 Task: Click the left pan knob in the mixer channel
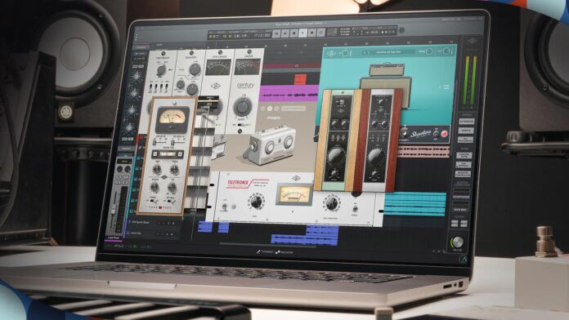(119, 169)
